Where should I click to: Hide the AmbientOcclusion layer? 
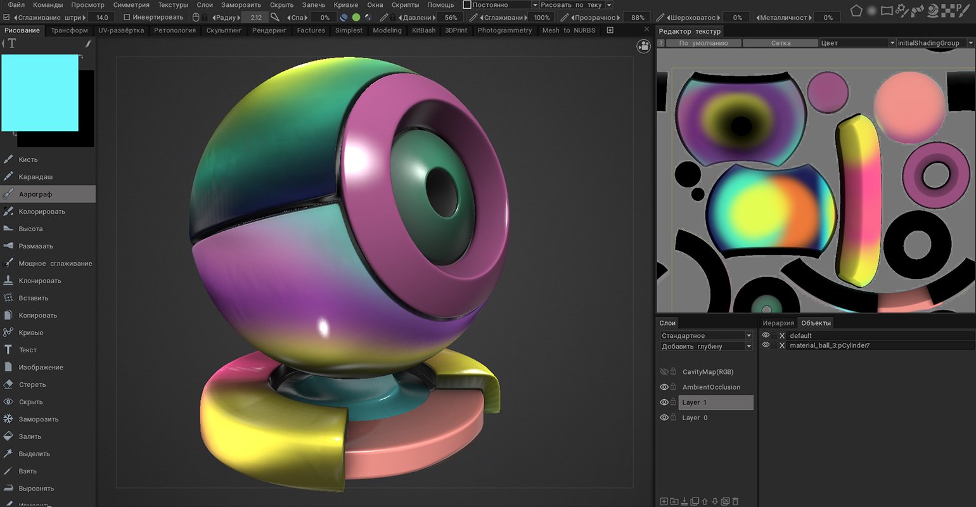coord(664,387)
